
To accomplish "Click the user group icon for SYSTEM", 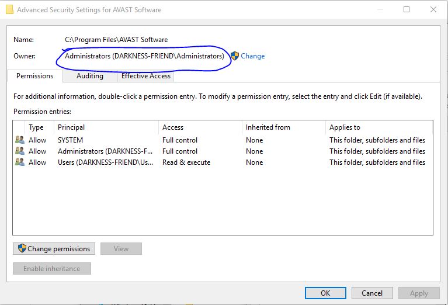I will coord(20,140).
